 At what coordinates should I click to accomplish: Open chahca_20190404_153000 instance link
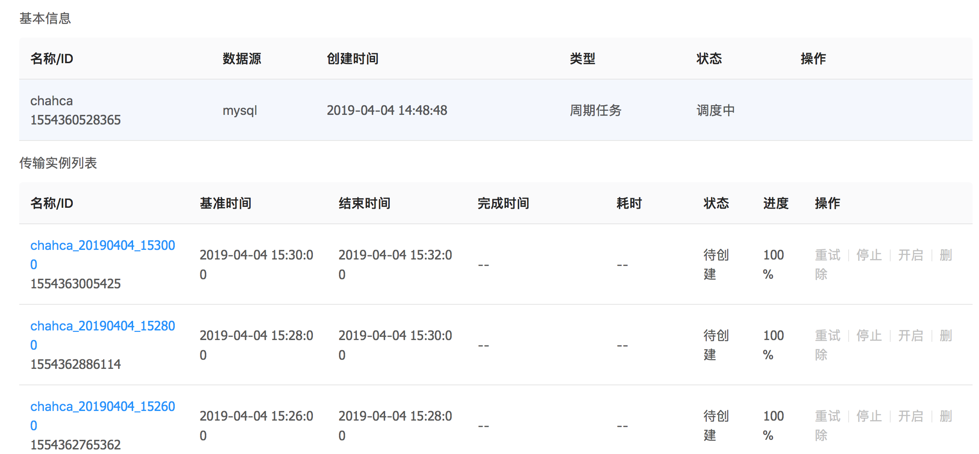pyautogui.click(x=102, y=246)
